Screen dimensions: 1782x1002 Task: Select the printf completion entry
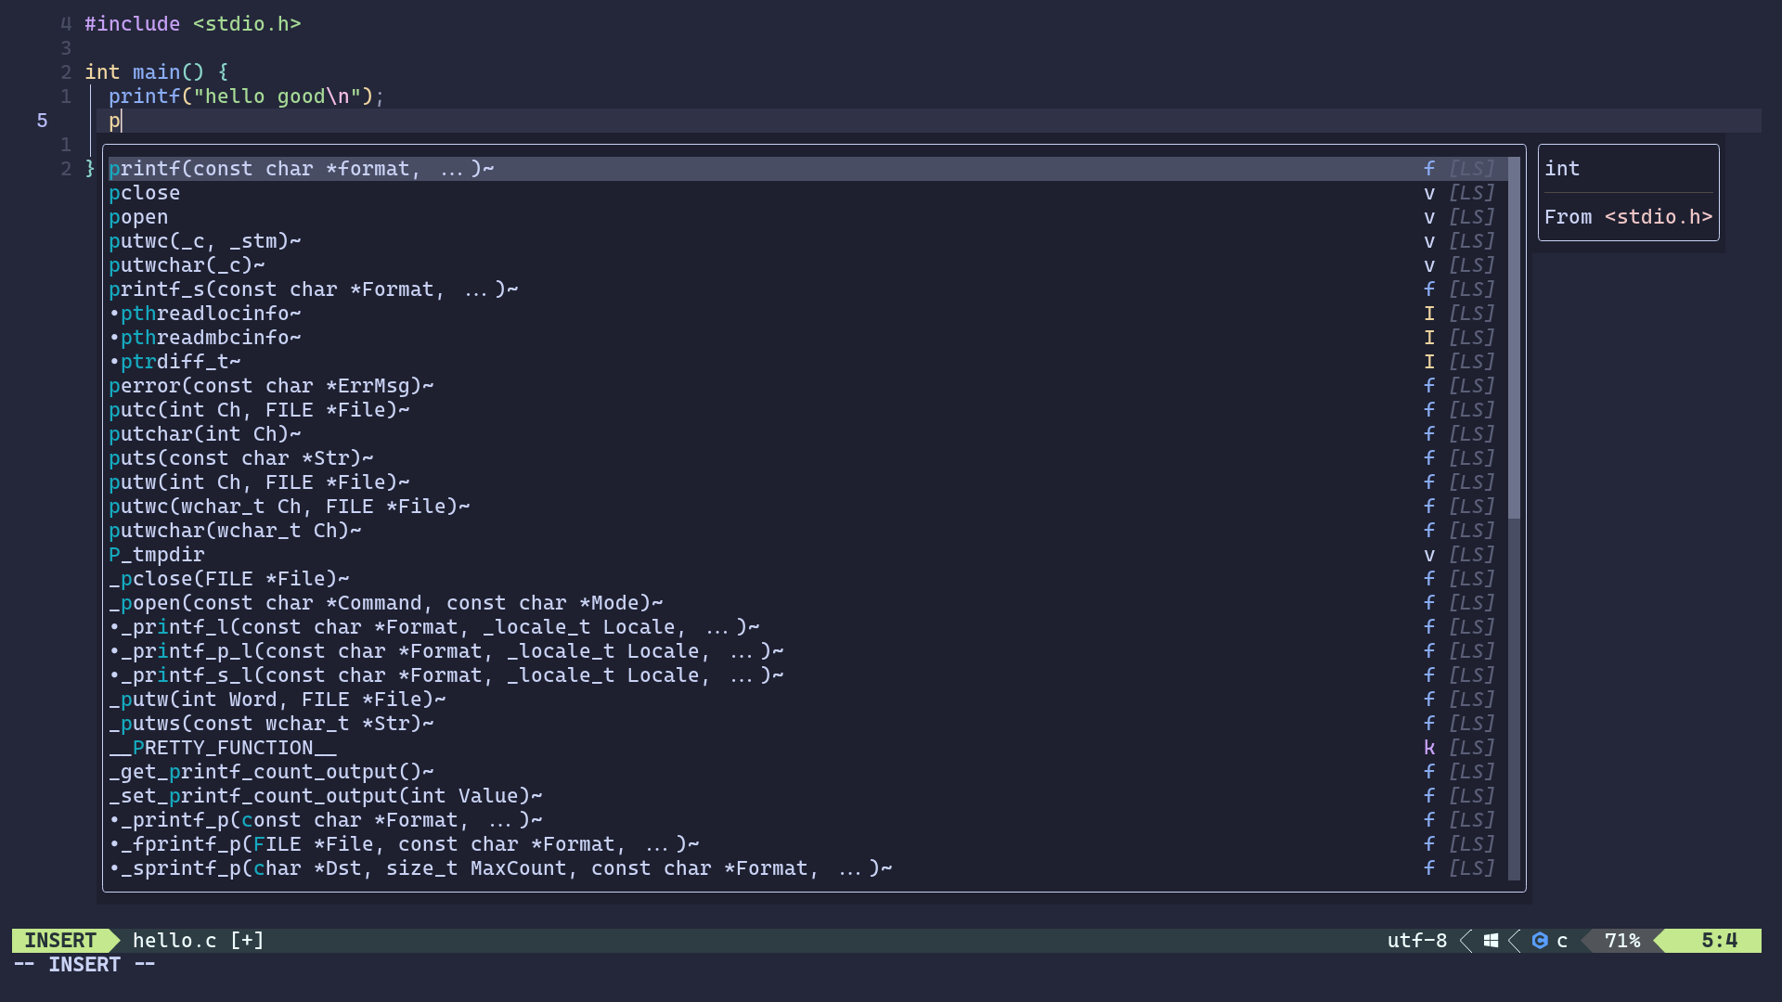click(x=302, y=169)
